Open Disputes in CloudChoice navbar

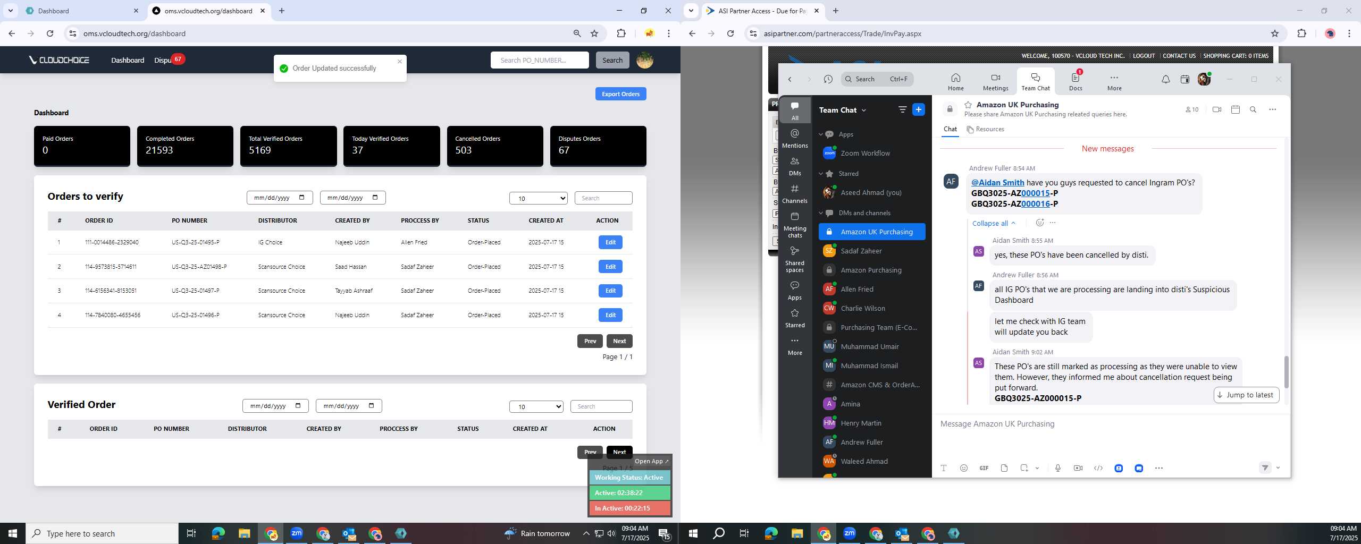163,60
